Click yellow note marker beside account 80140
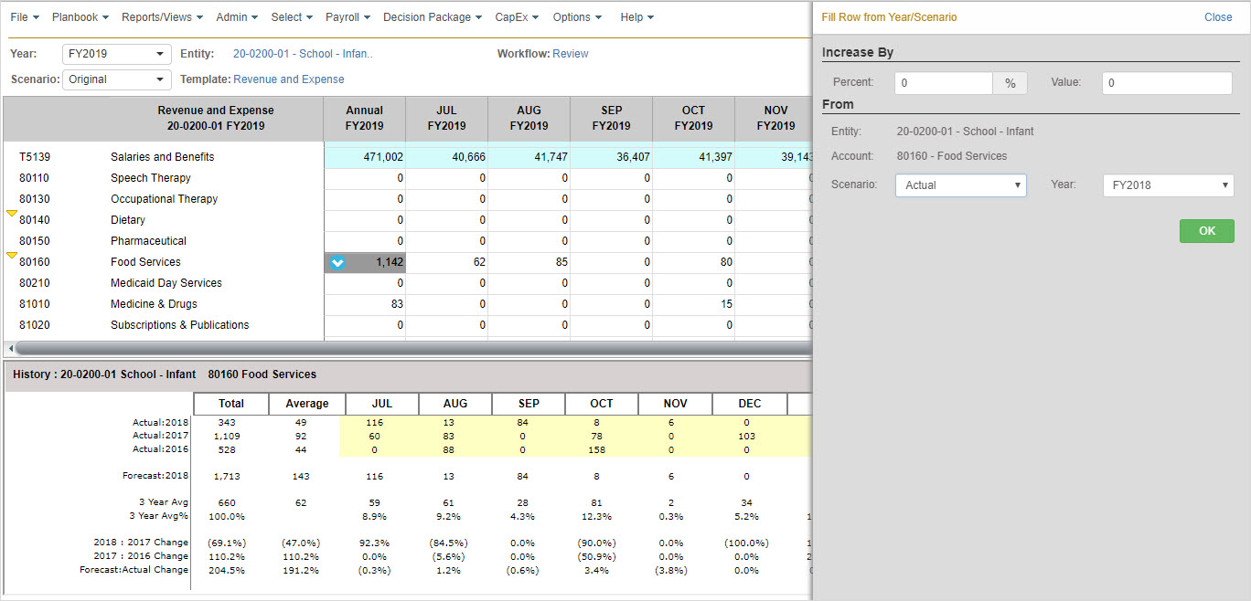This screenshot has height=601, width=1251. coord(12,214)
